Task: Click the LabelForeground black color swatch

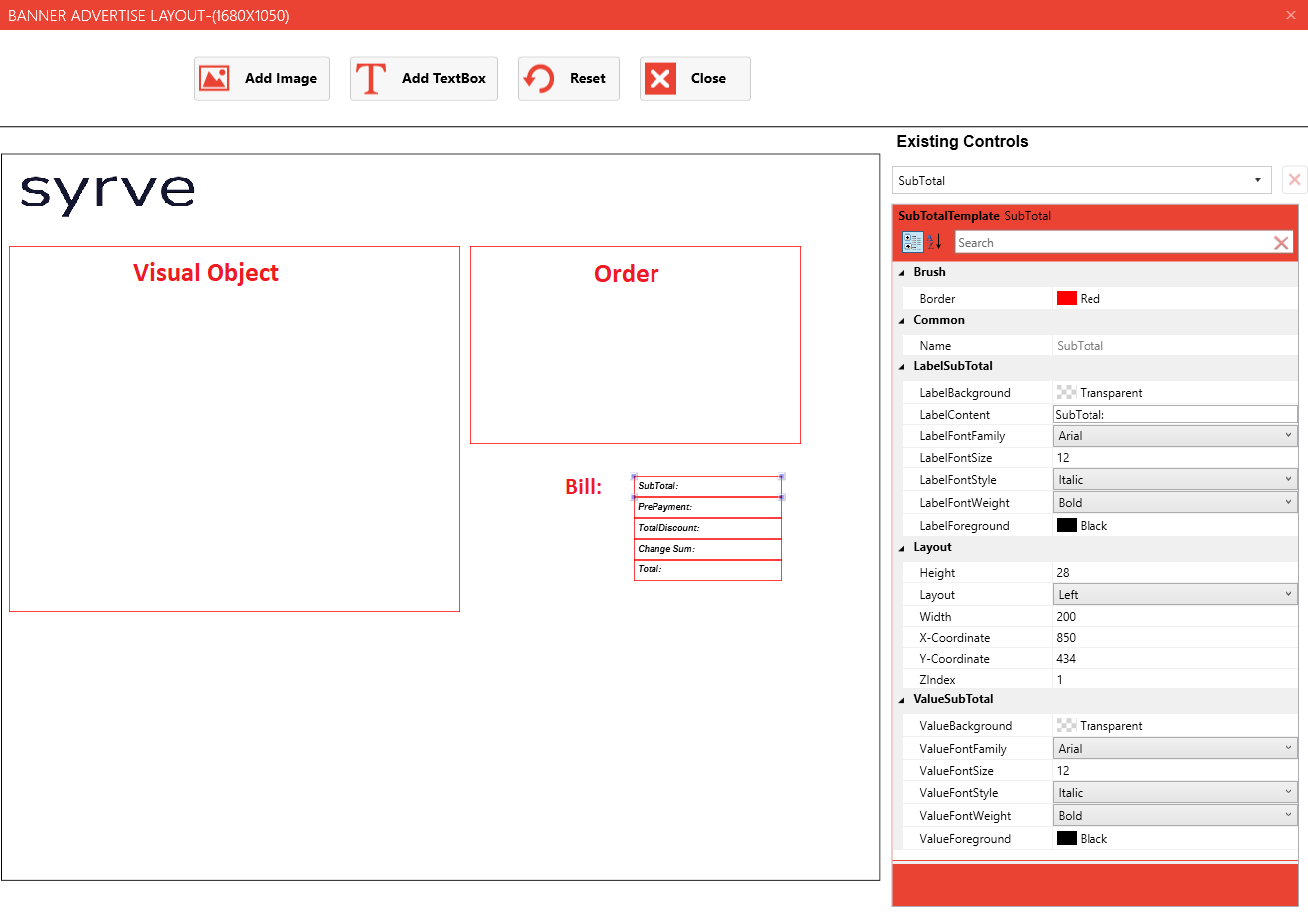Action: coord(1066,526)
